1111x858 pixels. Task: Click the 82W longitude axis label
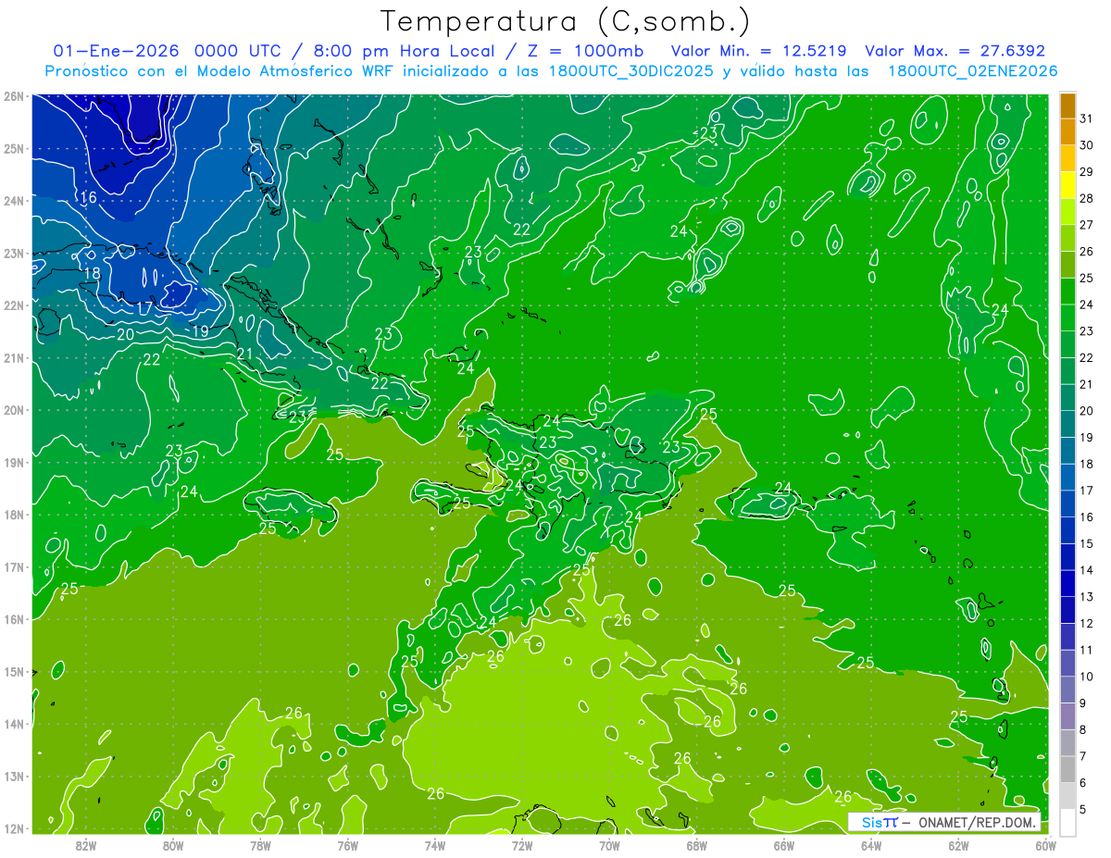click(86, 844)
